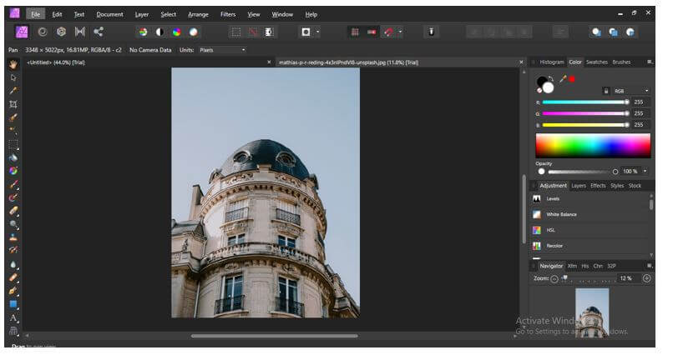Toggle the Quick Mask button

point(306,32)
